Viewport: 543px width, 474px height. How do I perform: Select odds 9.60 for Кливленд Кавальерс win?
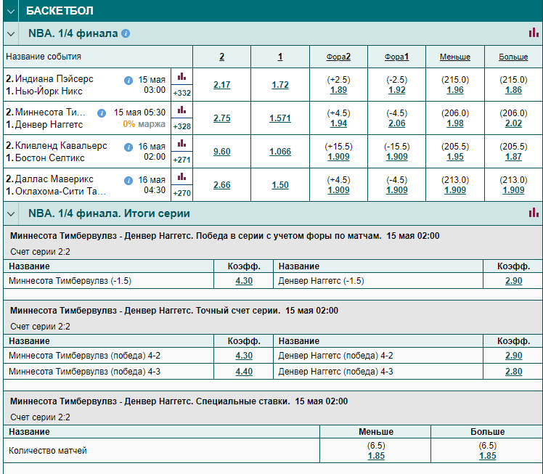point(221,152)
